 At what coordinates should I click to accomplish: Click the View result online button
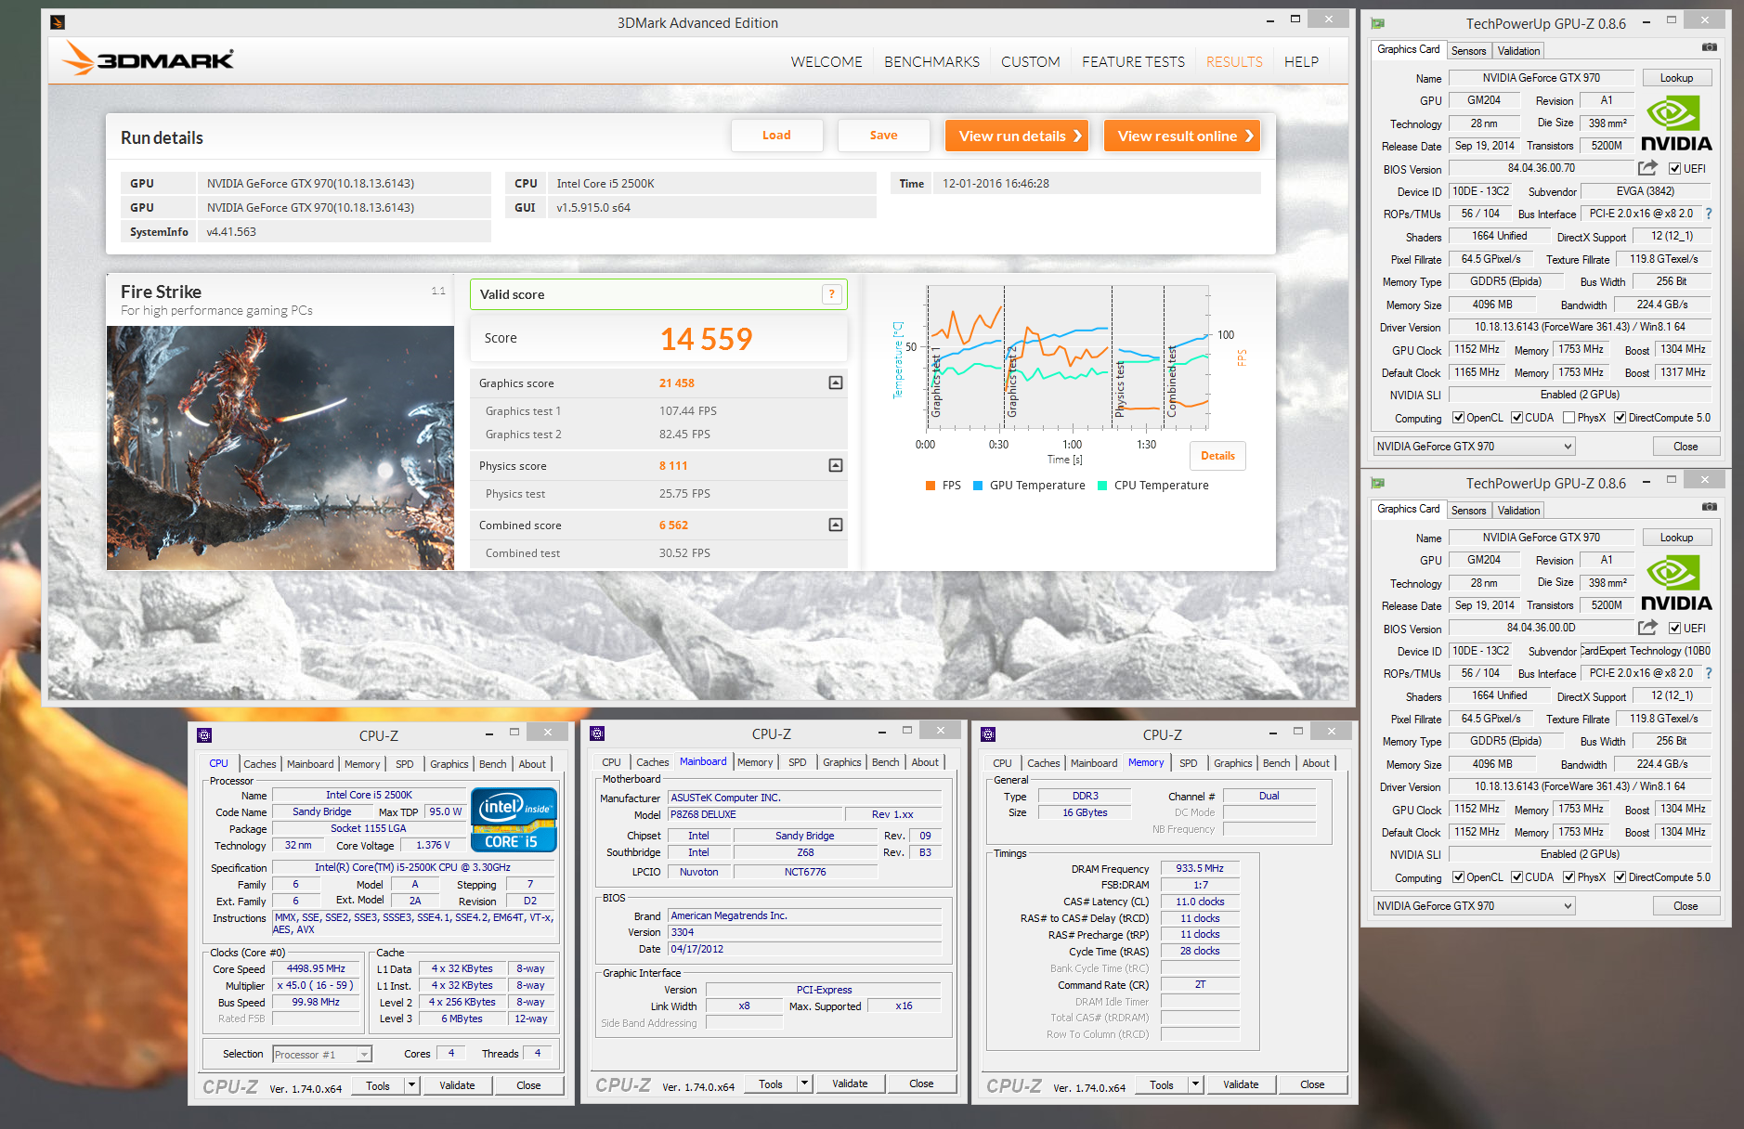pyautogui.click(x=1182, y=136)
